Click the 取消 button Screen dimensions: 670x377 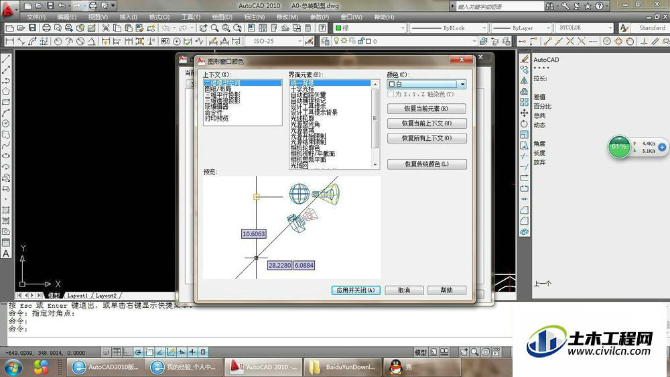pos(404,290)
